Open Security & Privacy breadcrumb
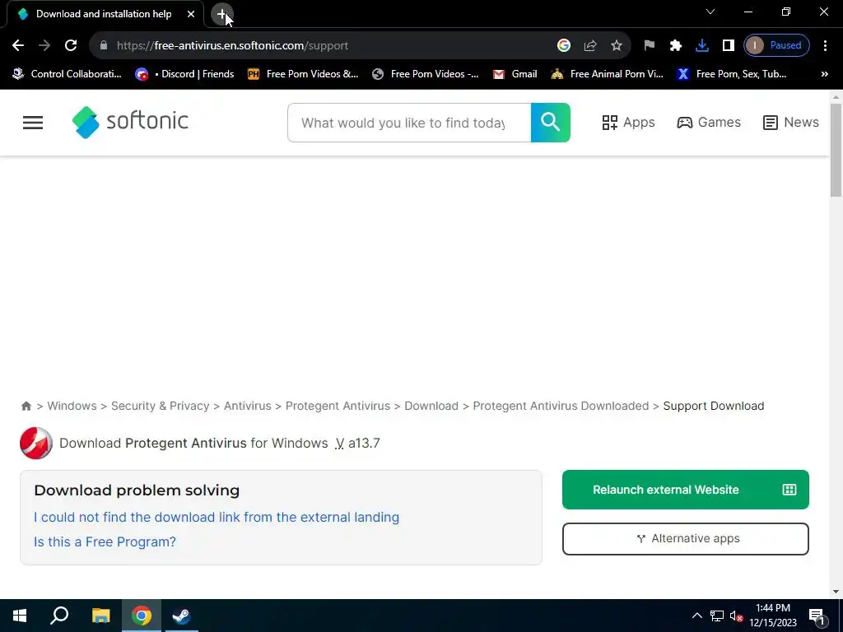 161,406
